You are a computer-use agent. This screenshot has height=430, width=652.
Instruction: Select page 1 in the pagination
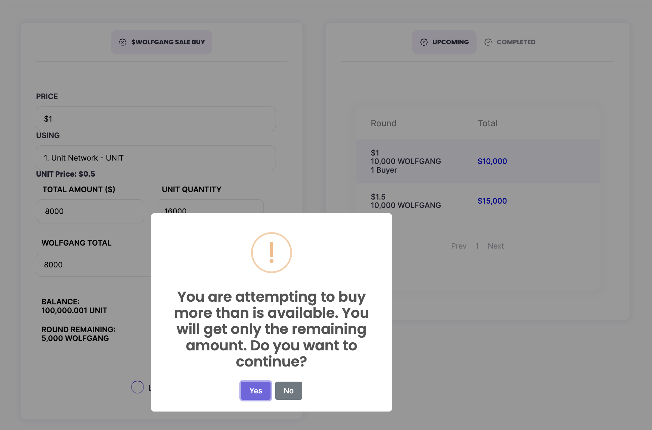click(477, 246)
